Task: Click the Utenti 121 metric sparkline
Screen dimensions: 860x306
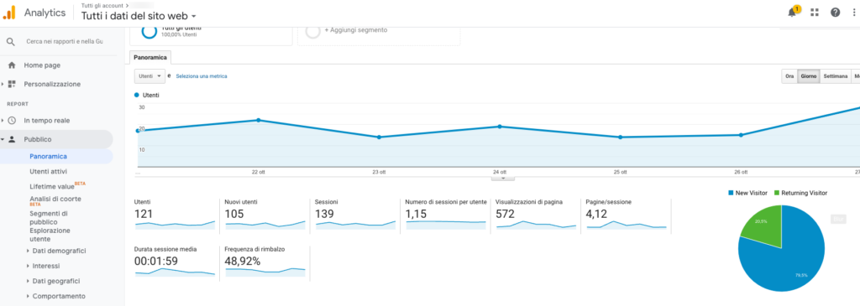Action: click(175, 224)
